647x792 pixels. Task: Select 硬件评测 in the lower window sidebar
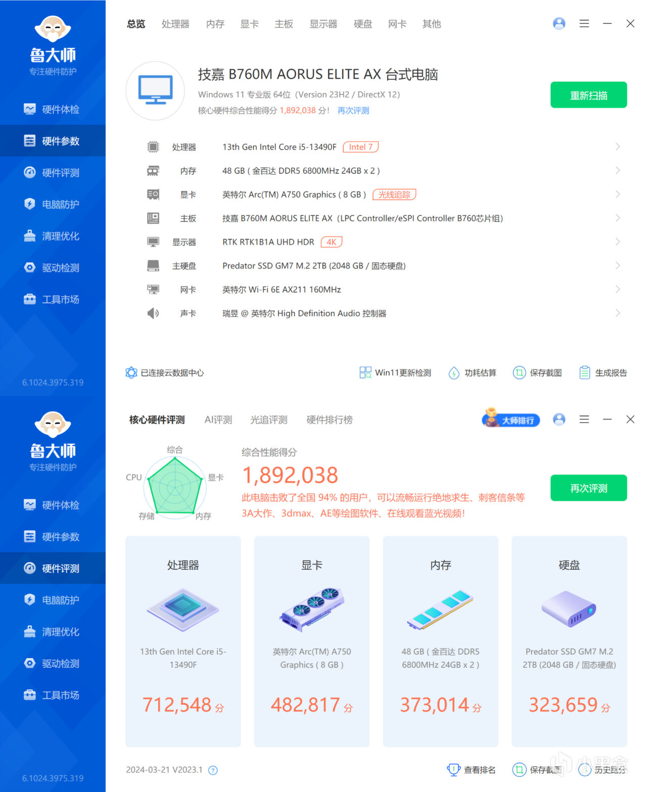(x=53, y=569)
